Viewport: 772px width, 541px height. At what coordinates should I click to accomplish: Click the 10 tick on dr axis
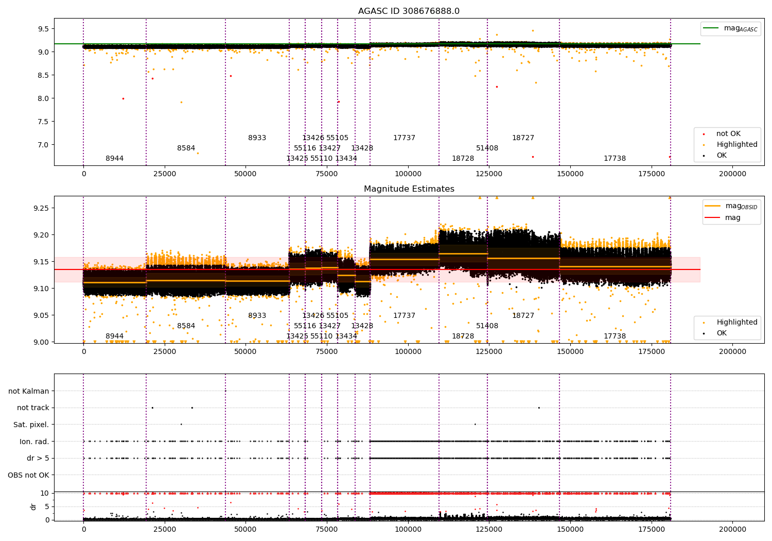(45, 494)
